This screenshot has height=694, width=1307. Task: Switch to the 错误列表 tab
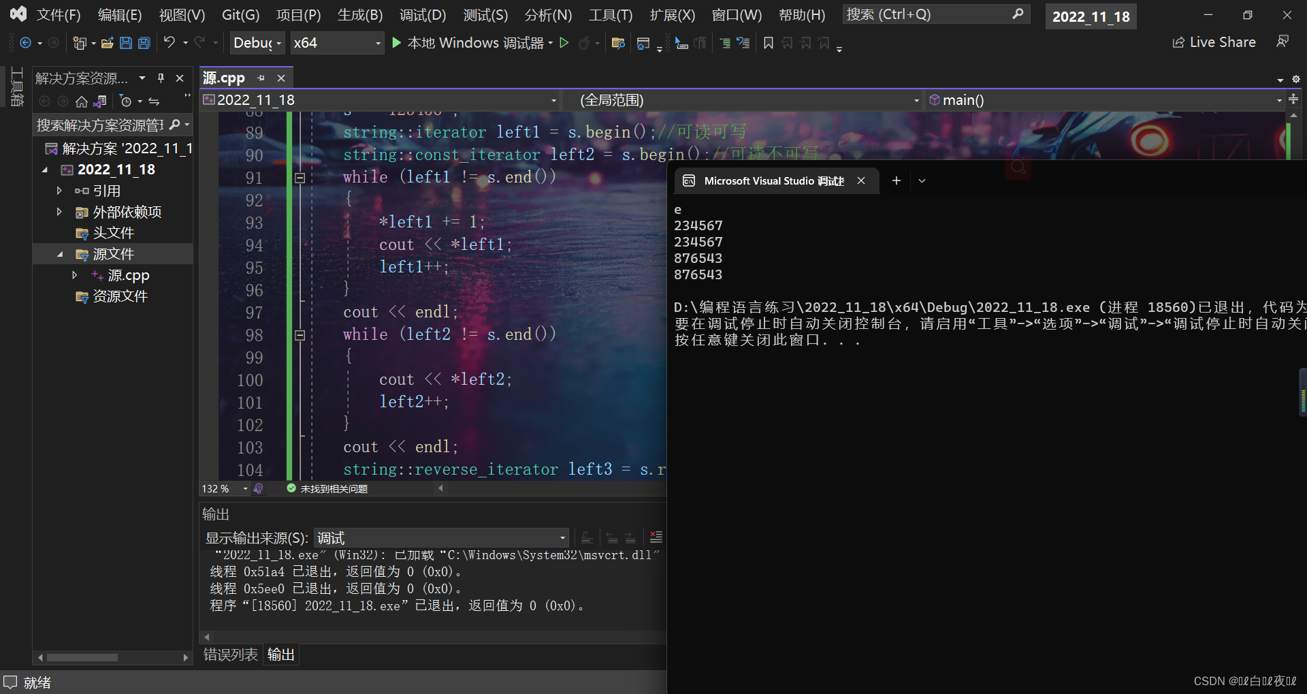(231, 654)
